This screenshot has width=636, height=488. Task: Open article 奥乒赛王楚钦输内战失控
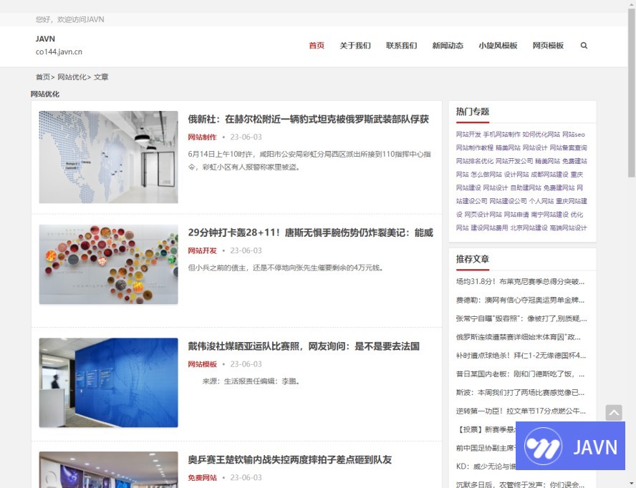pyautogui.click(x=289, y=459)
